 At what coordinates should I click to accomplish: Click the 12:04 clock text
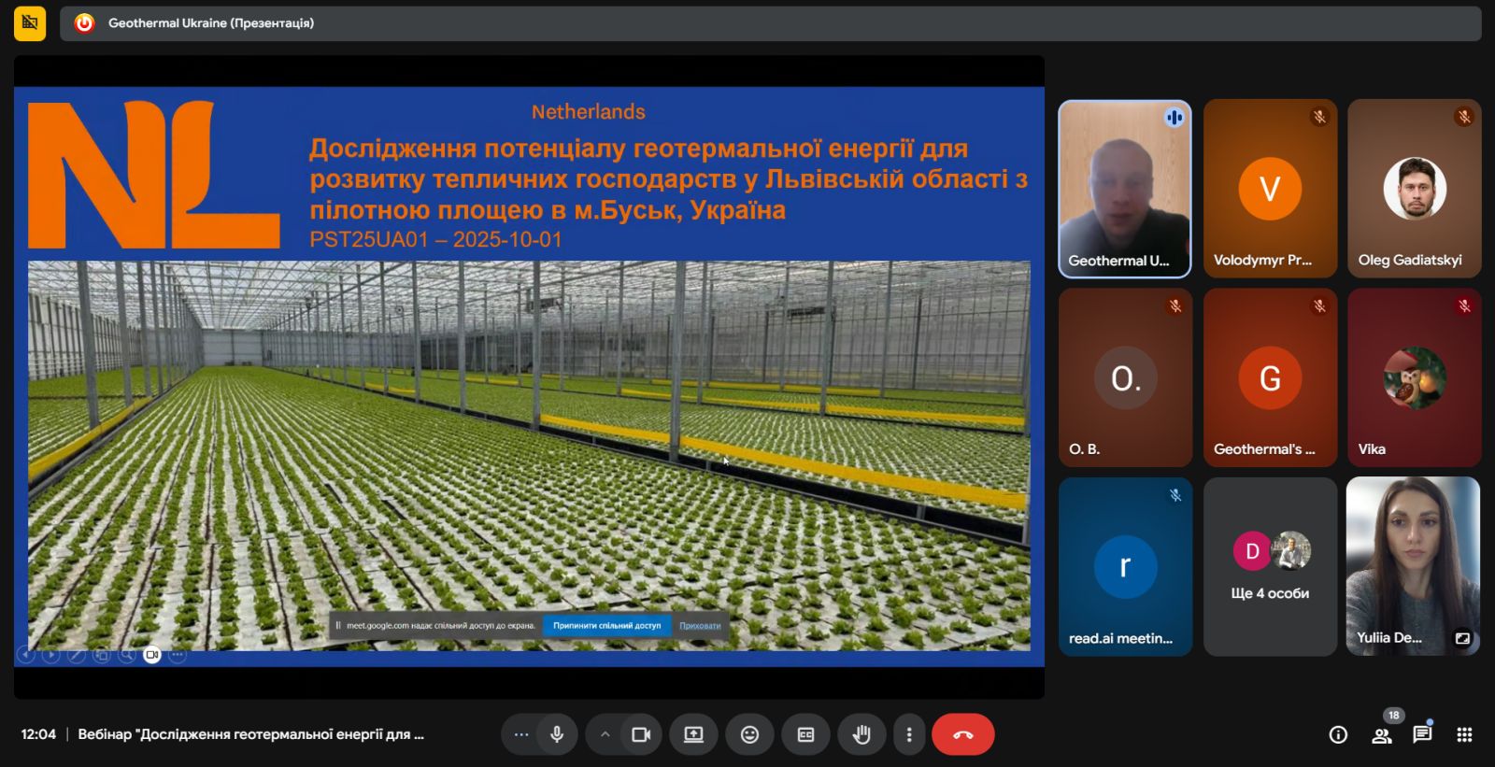point(38,734)
